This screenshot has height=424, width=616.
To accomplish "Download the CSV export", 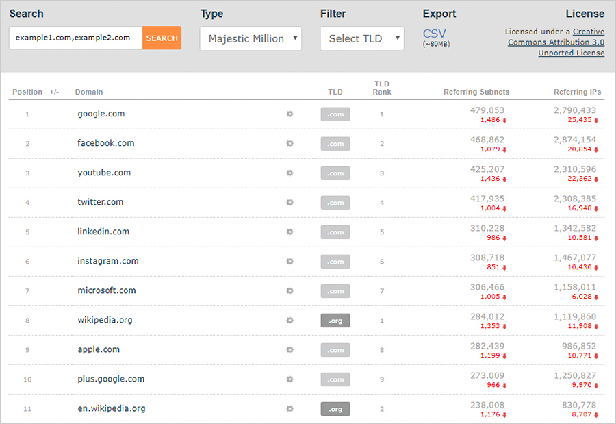I will (434, 34).
